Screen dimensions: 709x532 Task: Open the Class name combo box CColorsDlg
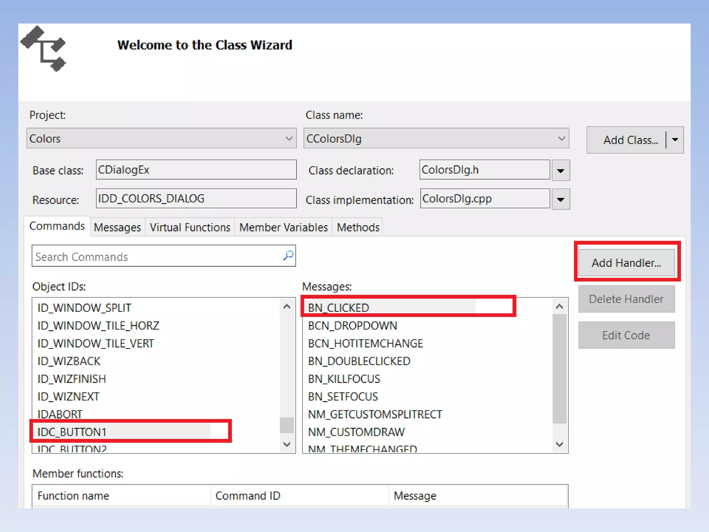pyautogui.click(x=436, y=139)
